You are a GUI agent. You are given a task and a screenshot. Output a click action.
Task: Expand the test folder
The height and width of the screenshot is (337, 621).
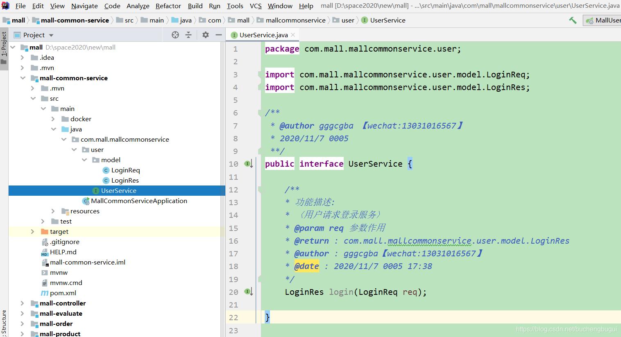pos(43,221)
